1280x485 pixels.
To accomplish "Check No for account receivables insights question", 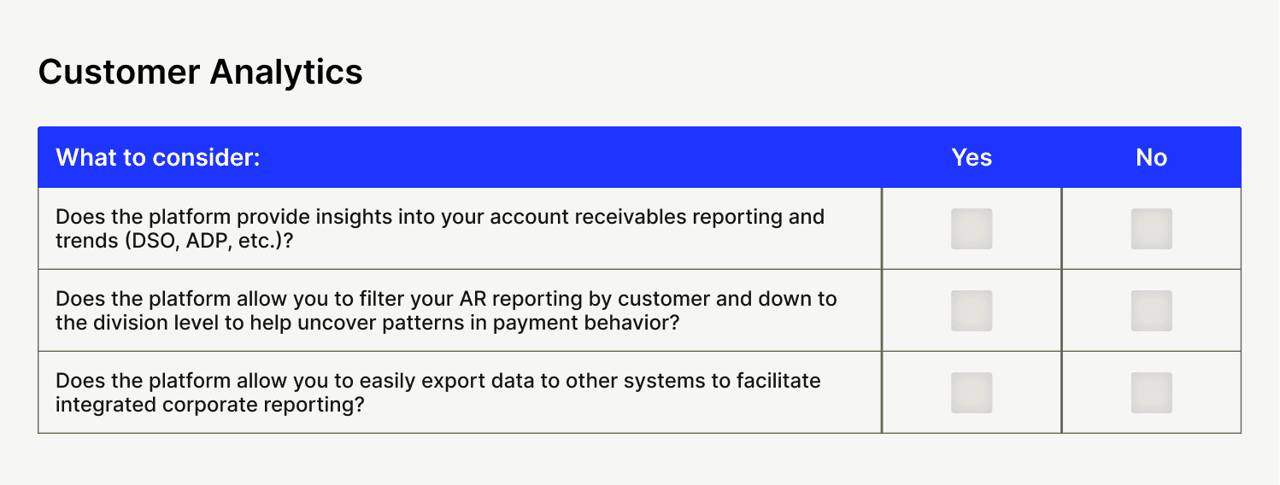I will click(1151, 229).
